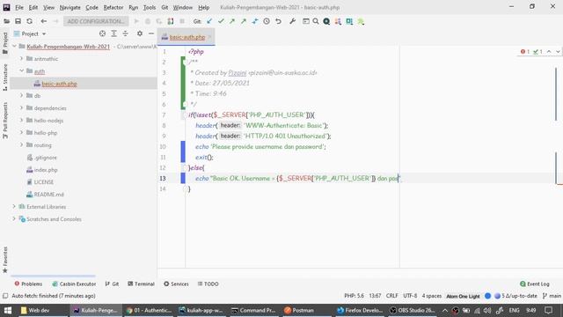Click the Git Rollback undo icon
The height and width of the screenshot is (317, 563).
coord(278,21)
